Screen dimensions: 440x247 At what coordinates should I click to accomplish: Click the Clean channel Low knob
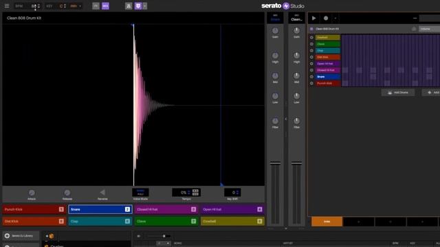[296, 96]
